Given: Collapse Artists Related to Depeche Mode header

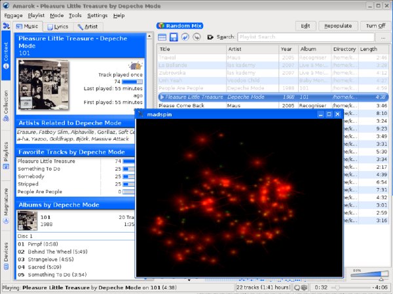Looking at the screenshot, I should [75, 123].
